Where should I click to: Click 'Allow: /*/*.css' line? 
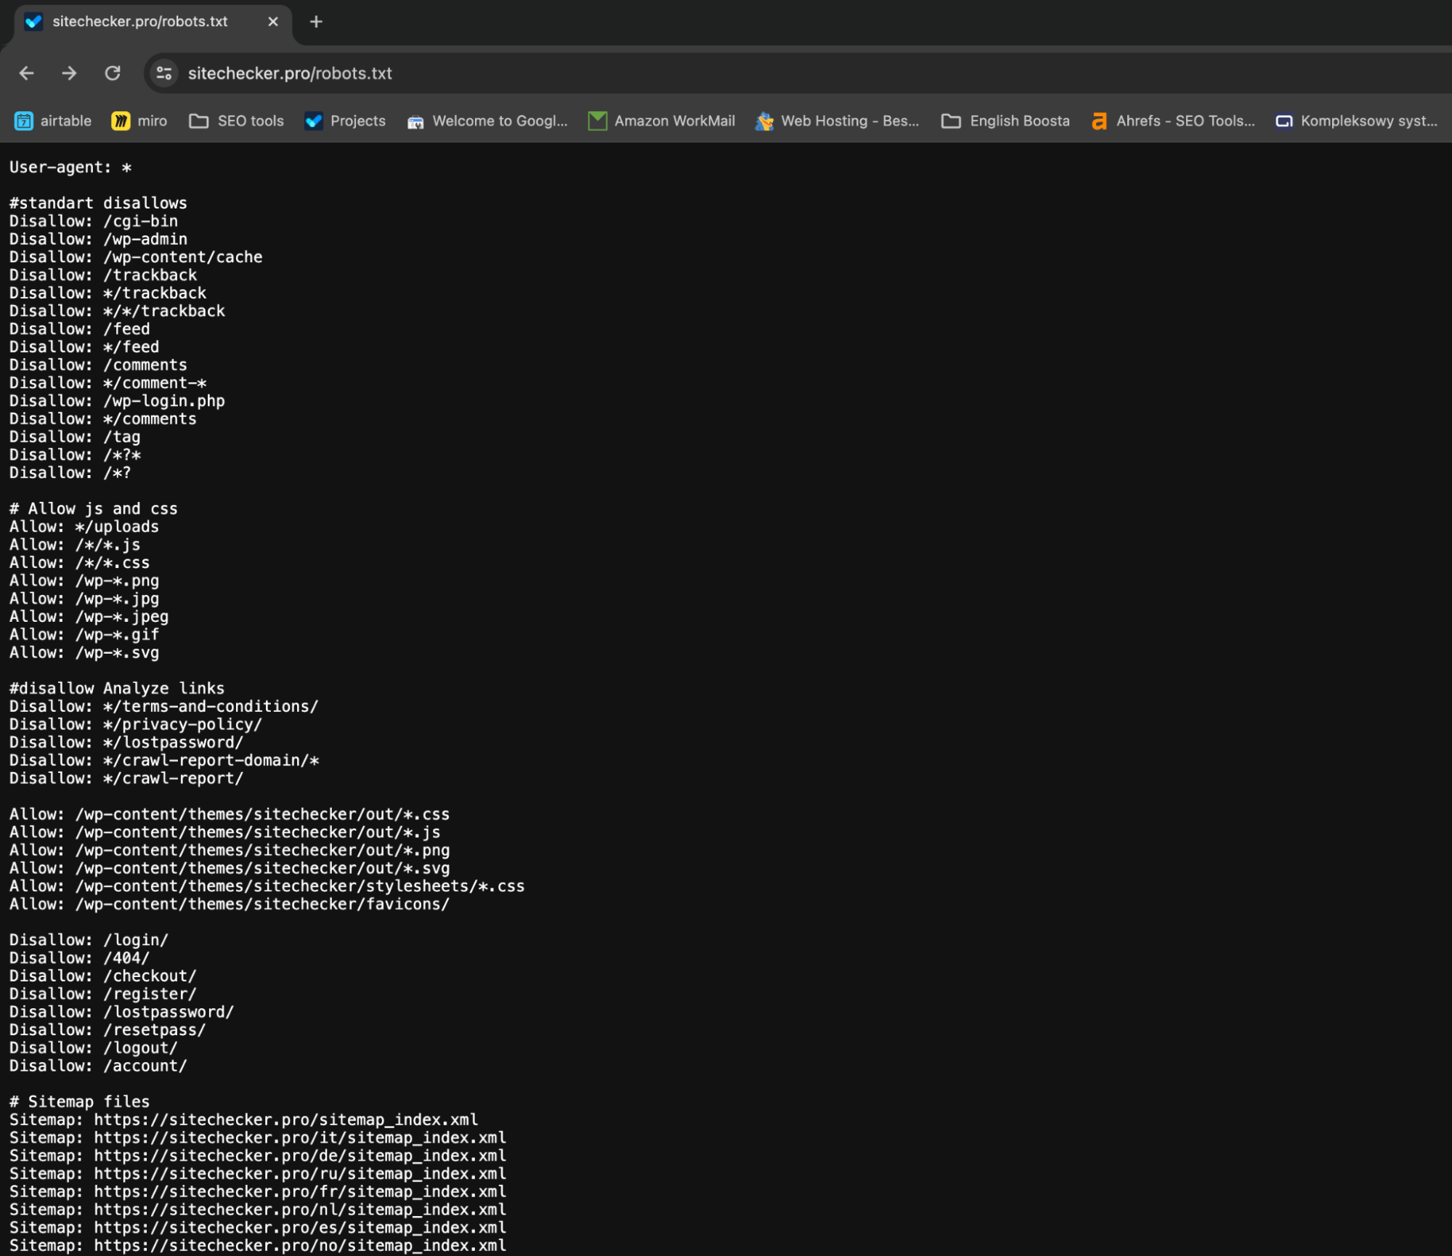[79, 563]
